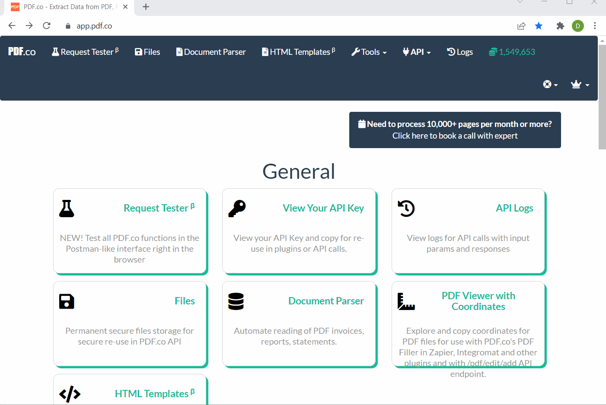The height and width of the screenshot is (405, 606).
Task: Click the history icon beside navbar Logs
Action: click(451, 52)
